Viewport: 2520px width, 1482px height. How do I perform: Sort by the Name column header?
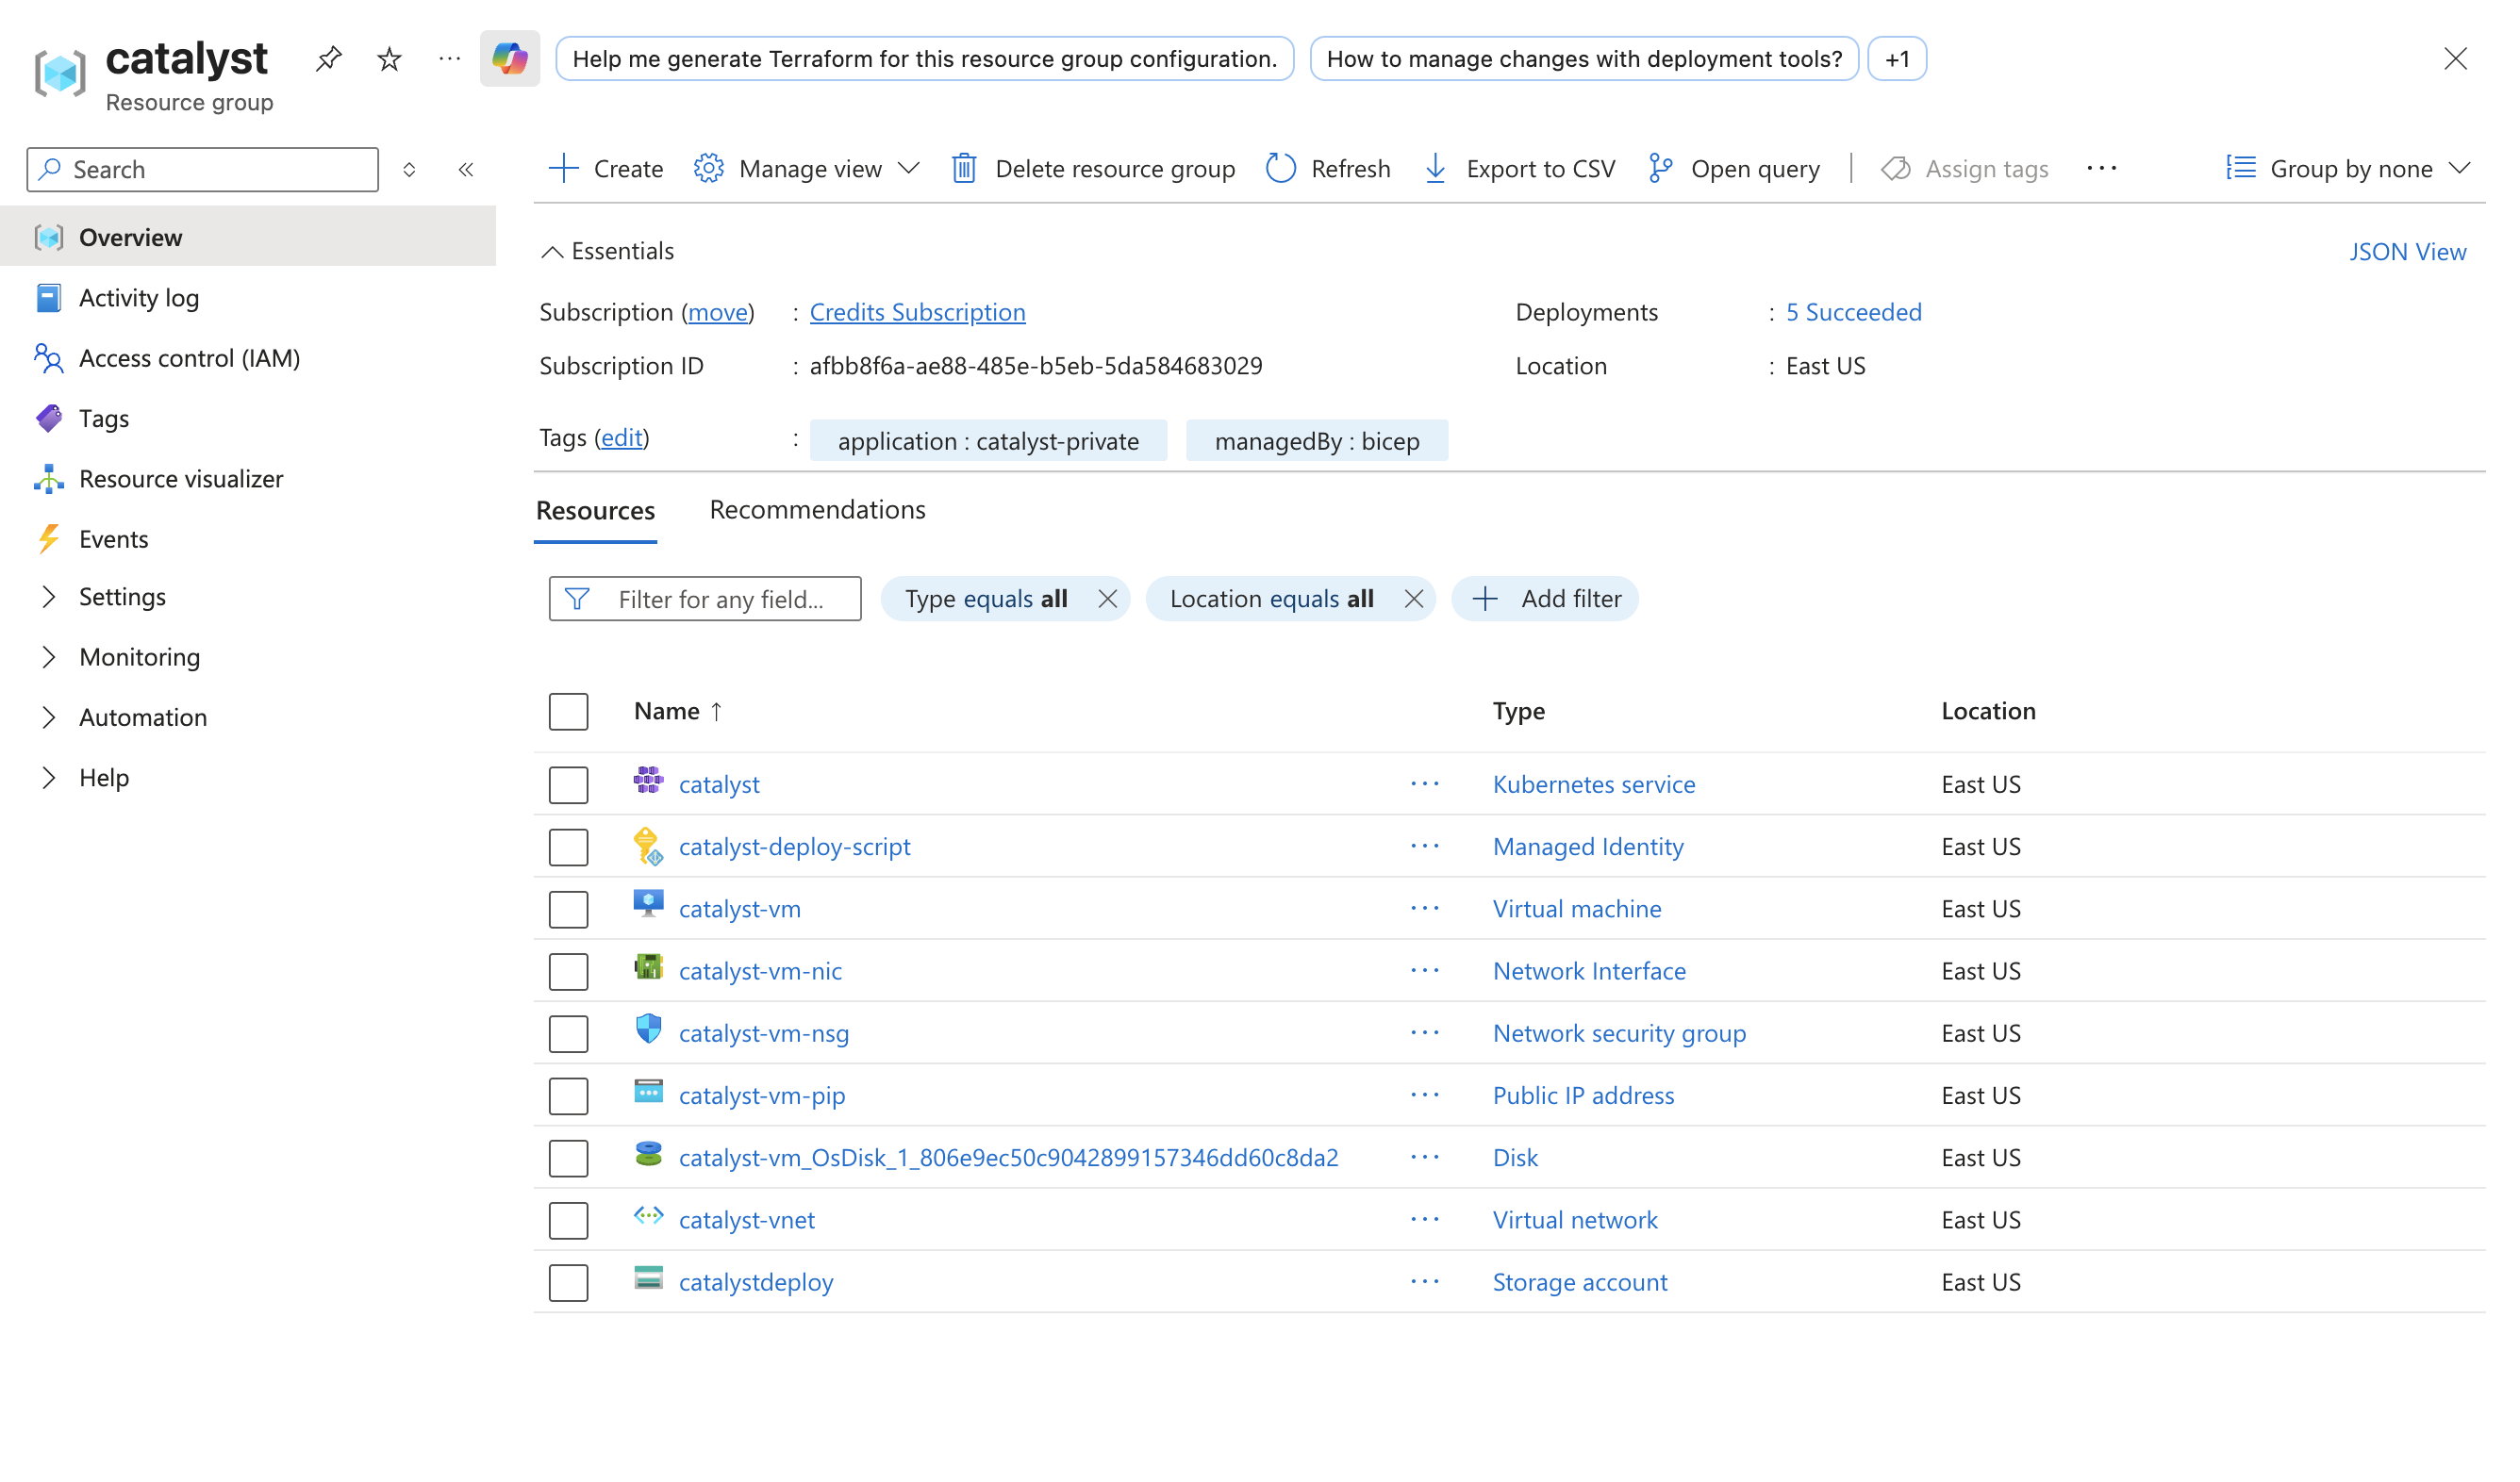[678, 711]
